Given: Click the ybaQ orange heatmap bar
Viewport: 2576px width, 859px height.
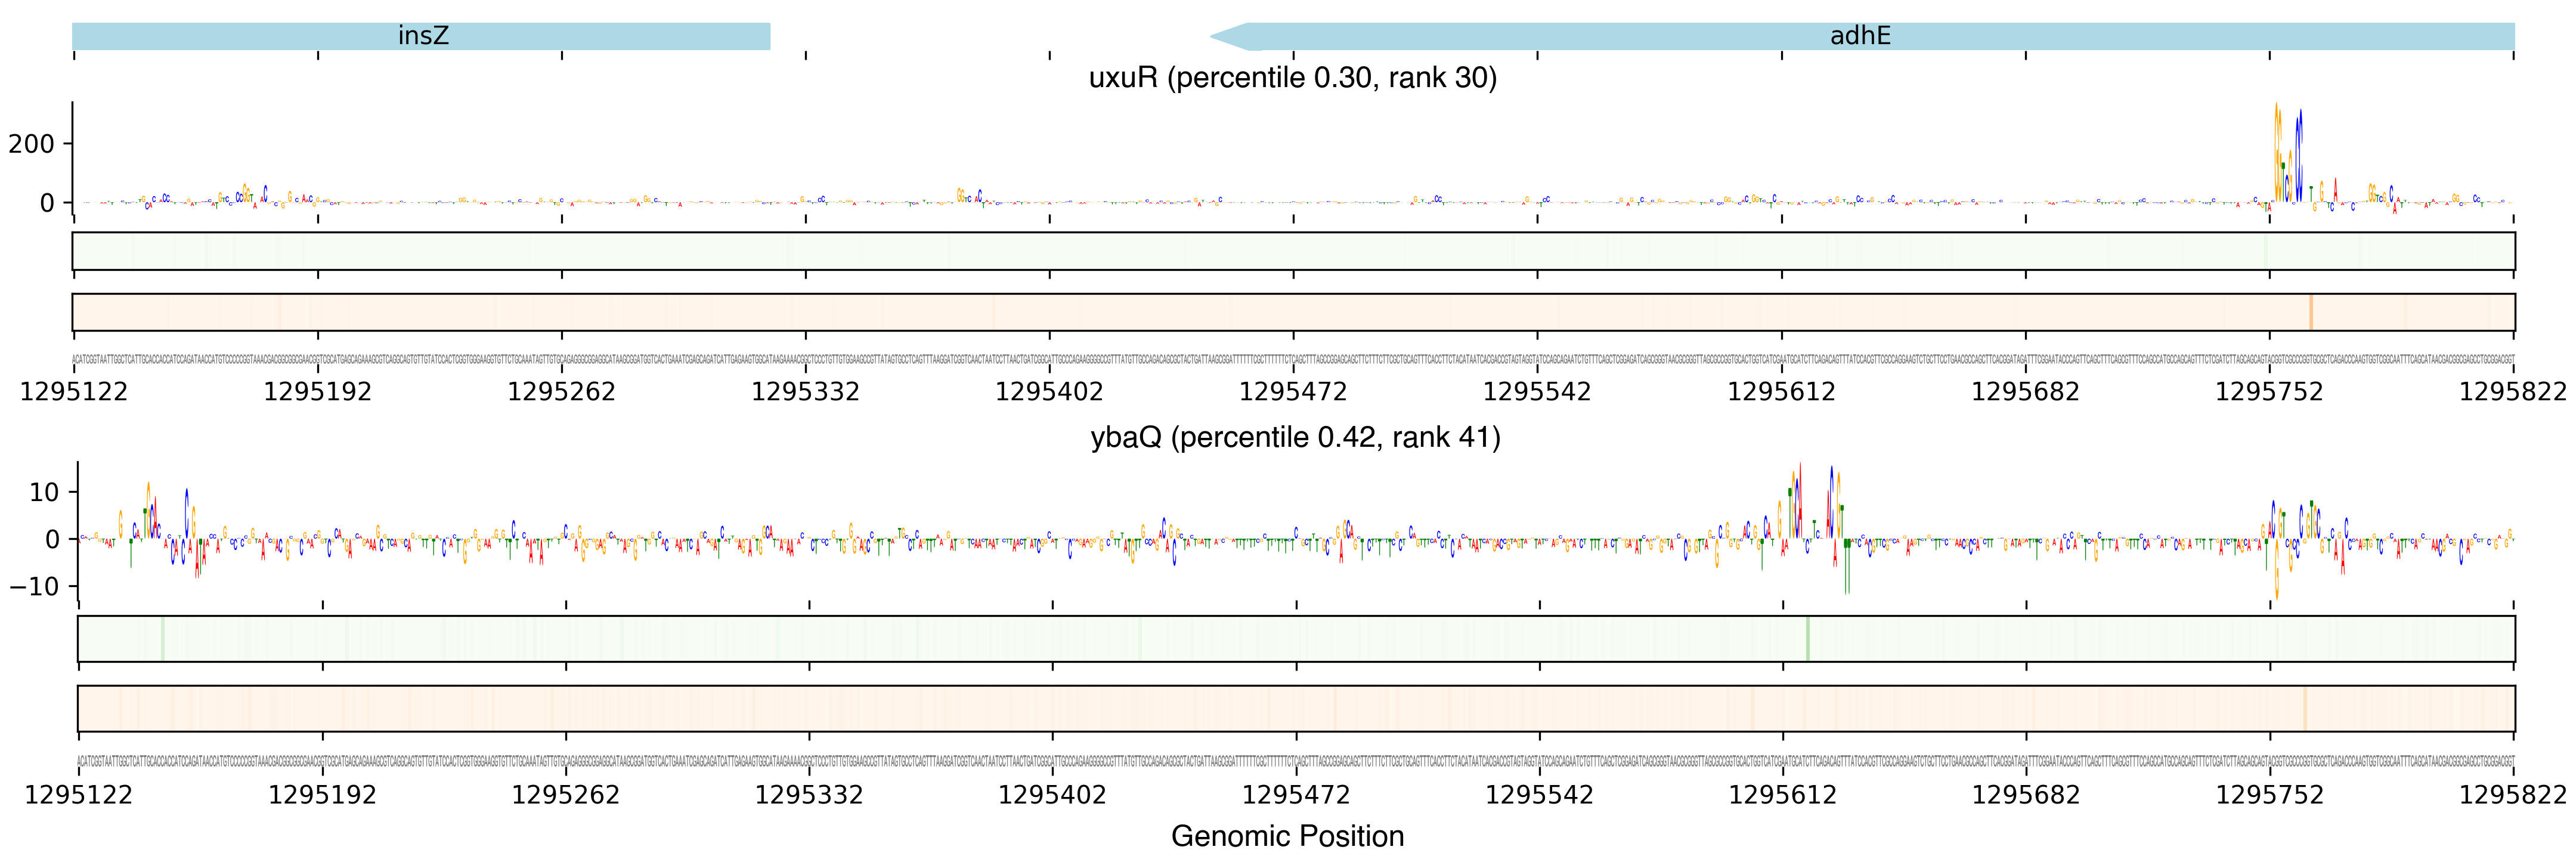Looking at the screenshot, I should pos(1295,708).
